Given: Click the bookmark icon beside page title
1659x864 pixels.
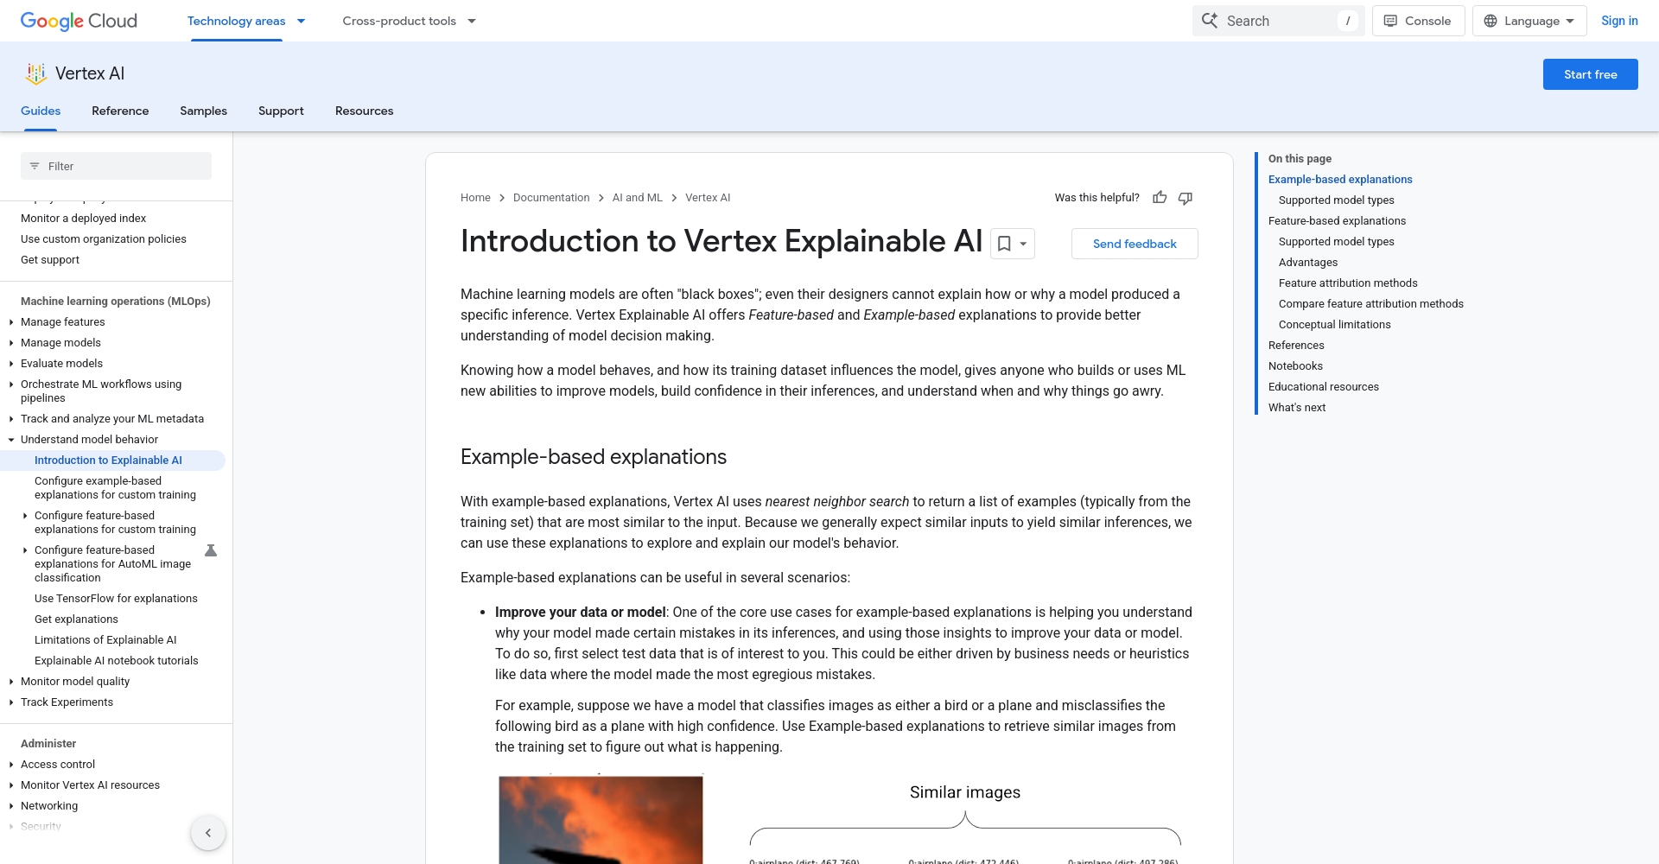Looking at the screenshot, I should click(1004, 244).
